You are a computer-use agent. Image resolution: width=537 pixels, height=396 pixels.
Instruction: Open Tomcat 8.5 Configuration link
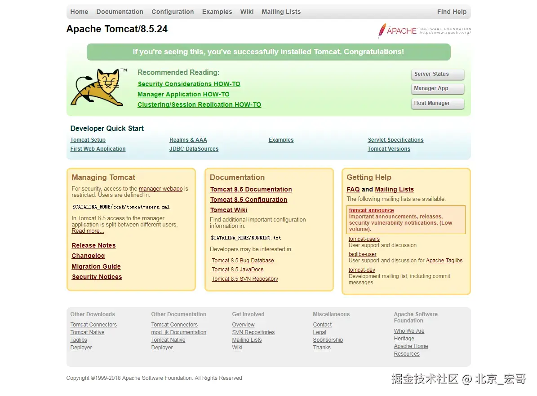click(x=249, y=200)
